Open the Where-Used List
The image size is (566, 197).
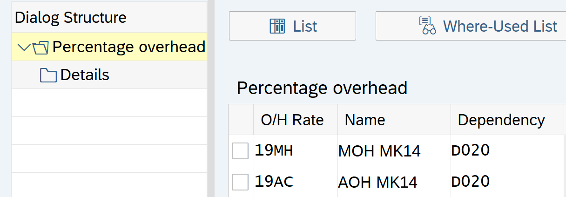(x=488, y=26)
